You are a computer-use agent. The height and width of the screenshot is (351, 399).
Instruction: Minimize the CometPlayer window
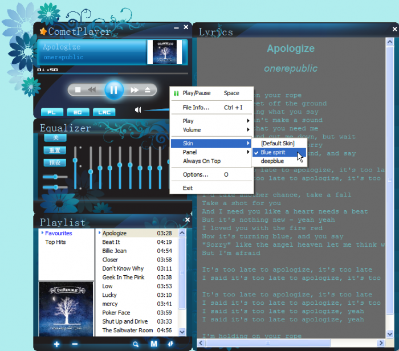click(176, 28)
